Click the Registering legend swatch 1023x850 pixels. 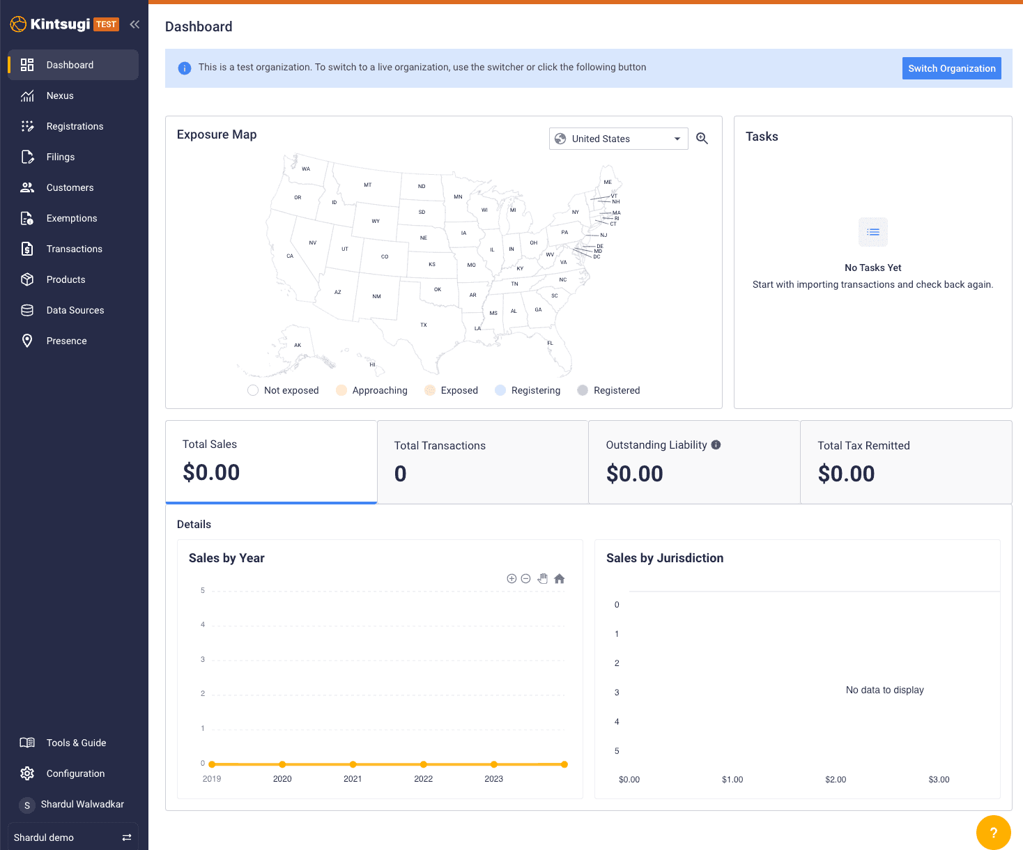[x=500, y=390]
